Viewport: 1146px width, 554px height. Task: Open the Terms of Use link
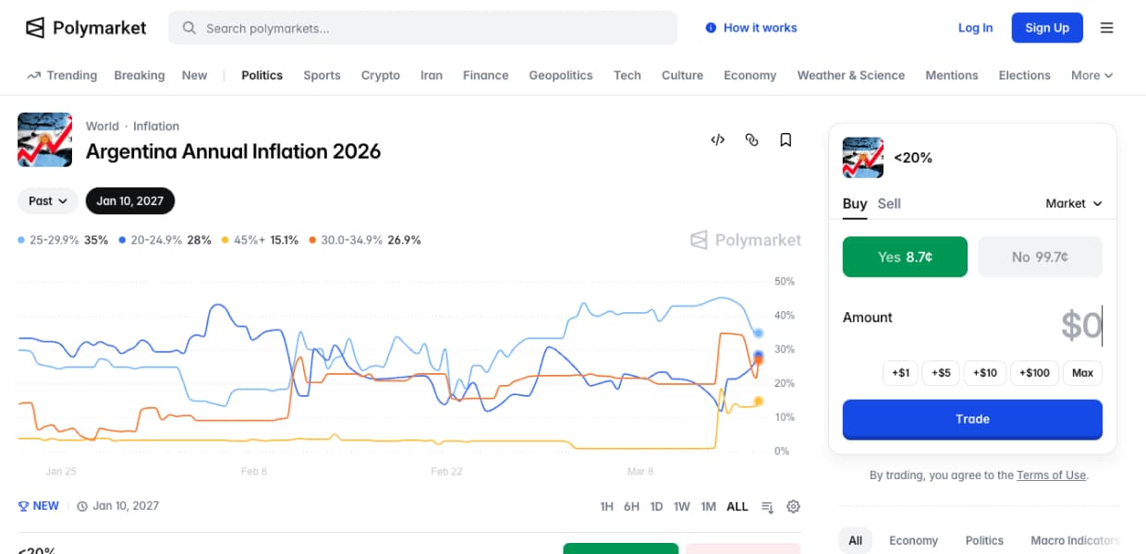[x=1051, y=475]
